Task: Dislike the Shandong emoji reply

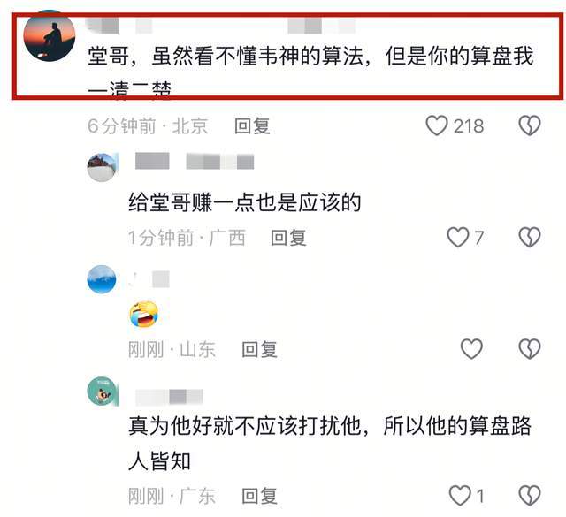Action: click(530, 349)
